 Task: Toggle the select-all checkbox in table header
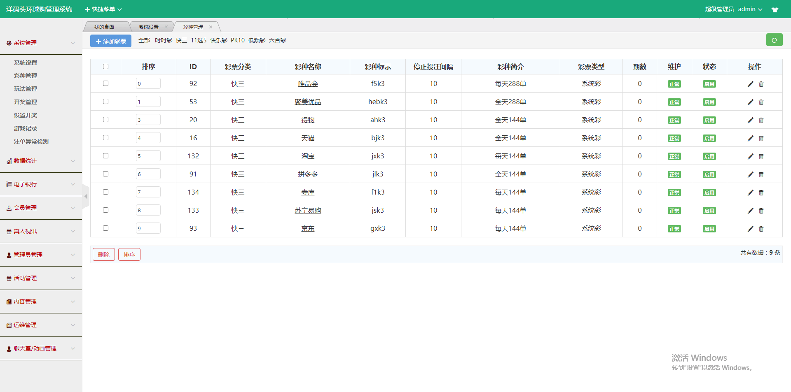click(105, 67)
